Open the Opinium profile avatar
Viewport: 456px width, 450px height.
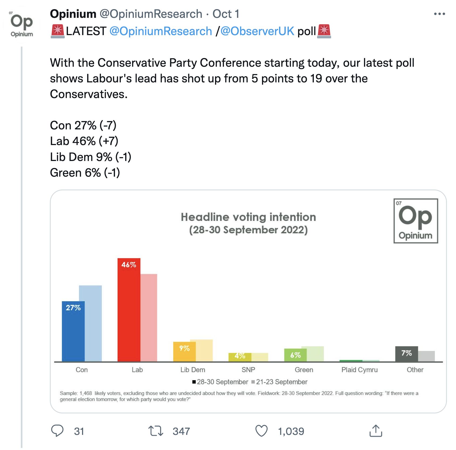(x=22, y=25)
